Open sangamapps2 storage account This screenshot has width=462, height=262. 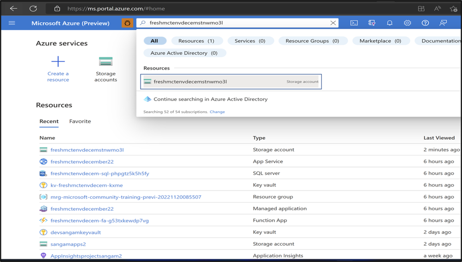pos(68,244)
